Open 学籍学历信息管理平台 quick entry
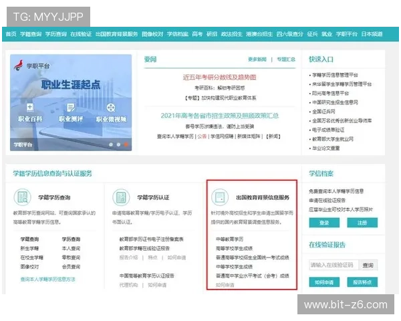 pyautogui.click(x=335, y=75)
